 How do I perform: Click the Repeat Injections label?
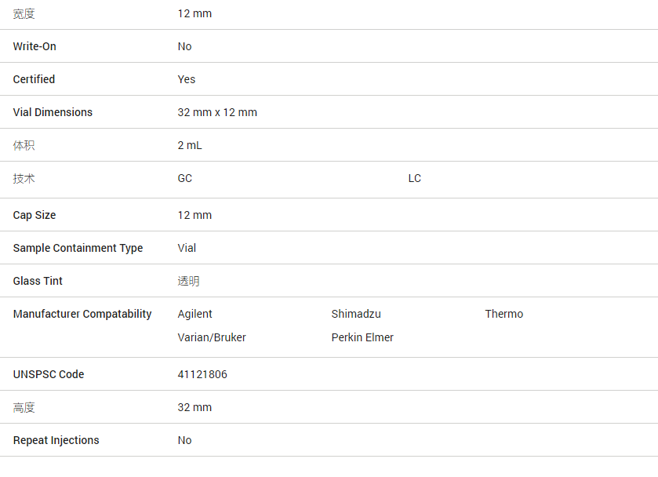pyautogui.click(x=56, y=440)
